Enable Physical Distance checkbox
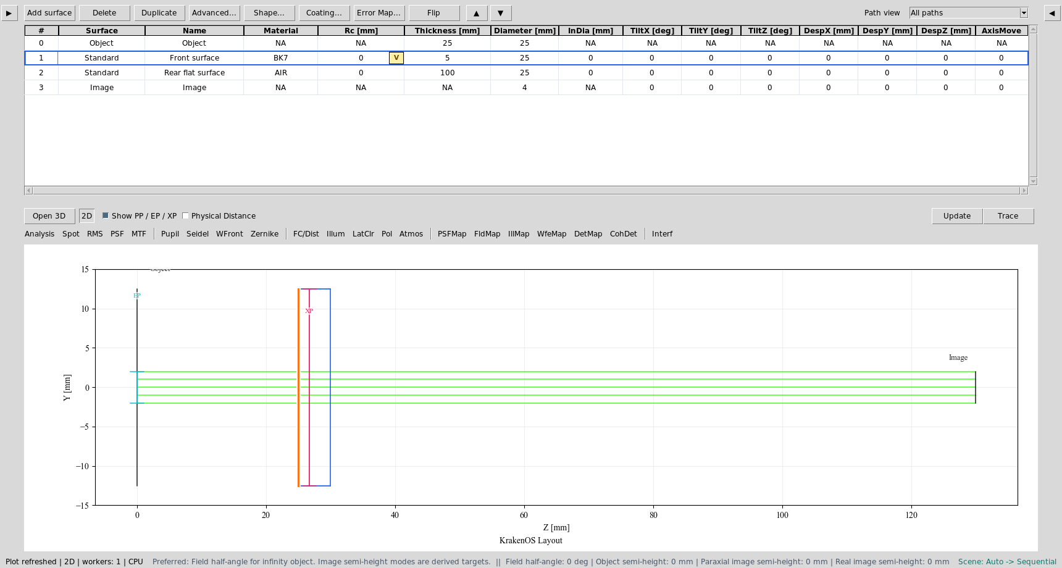This screenshot has width=1062, height=568. coord(185,215)
